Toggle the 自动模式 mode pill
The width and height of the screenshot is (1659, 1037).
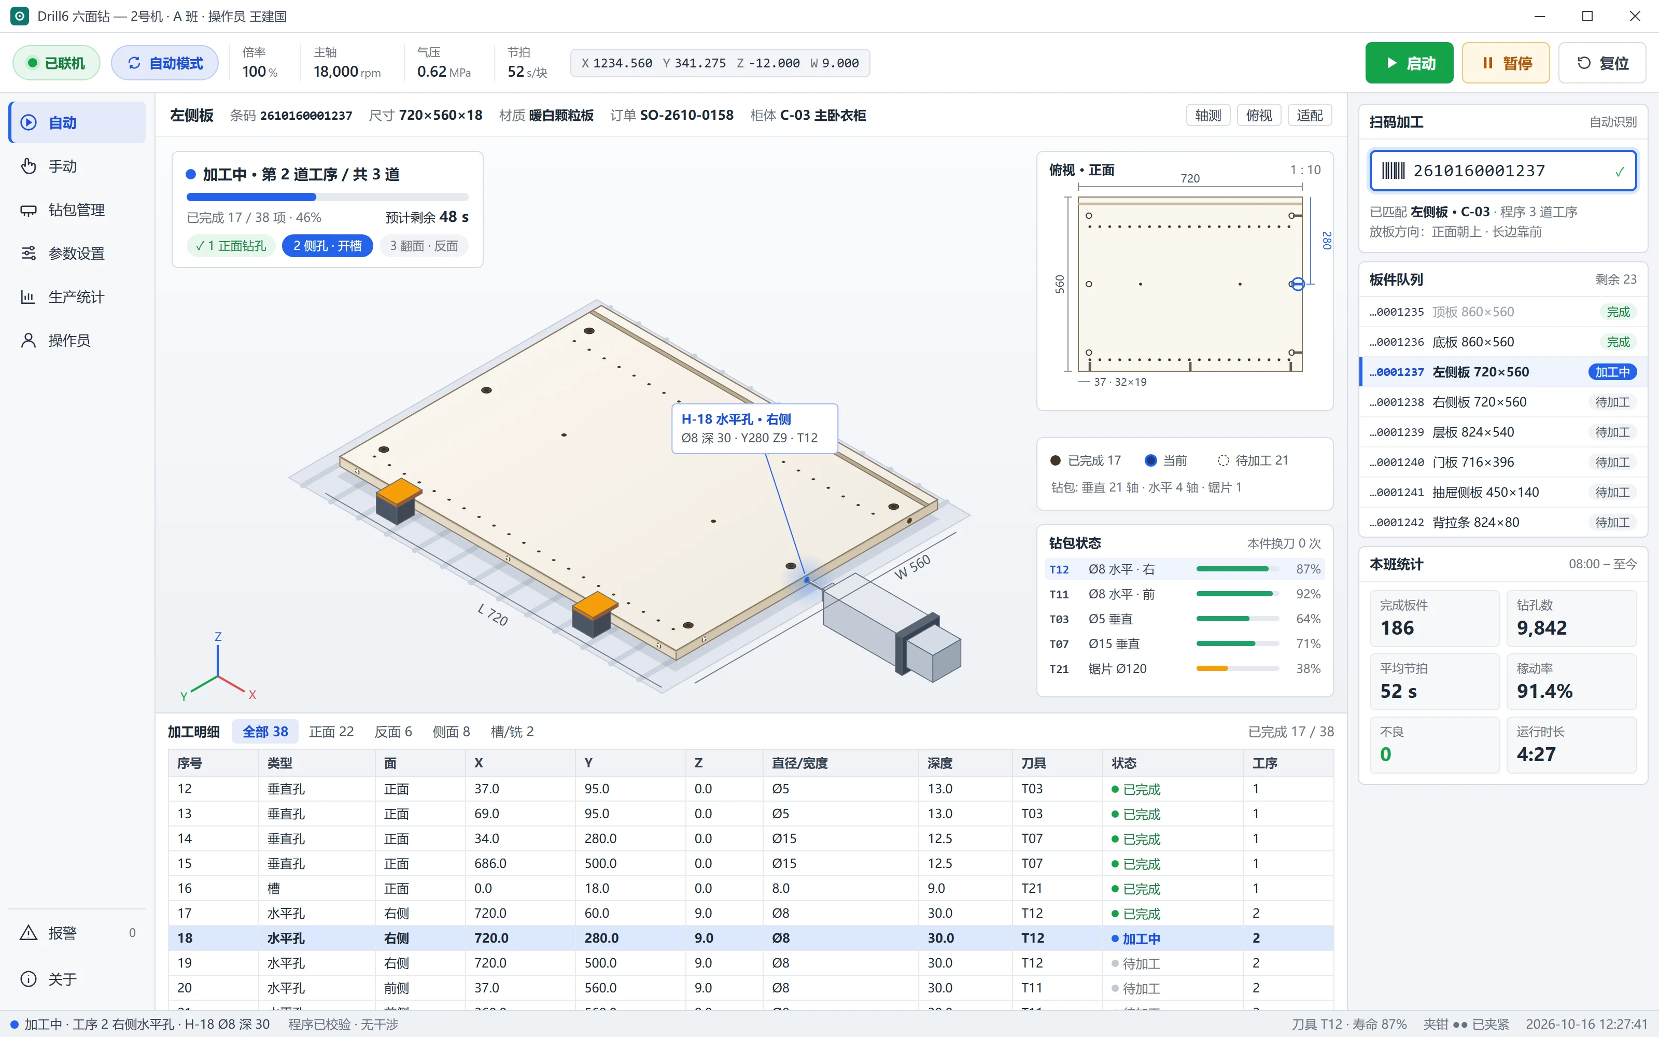164,63
